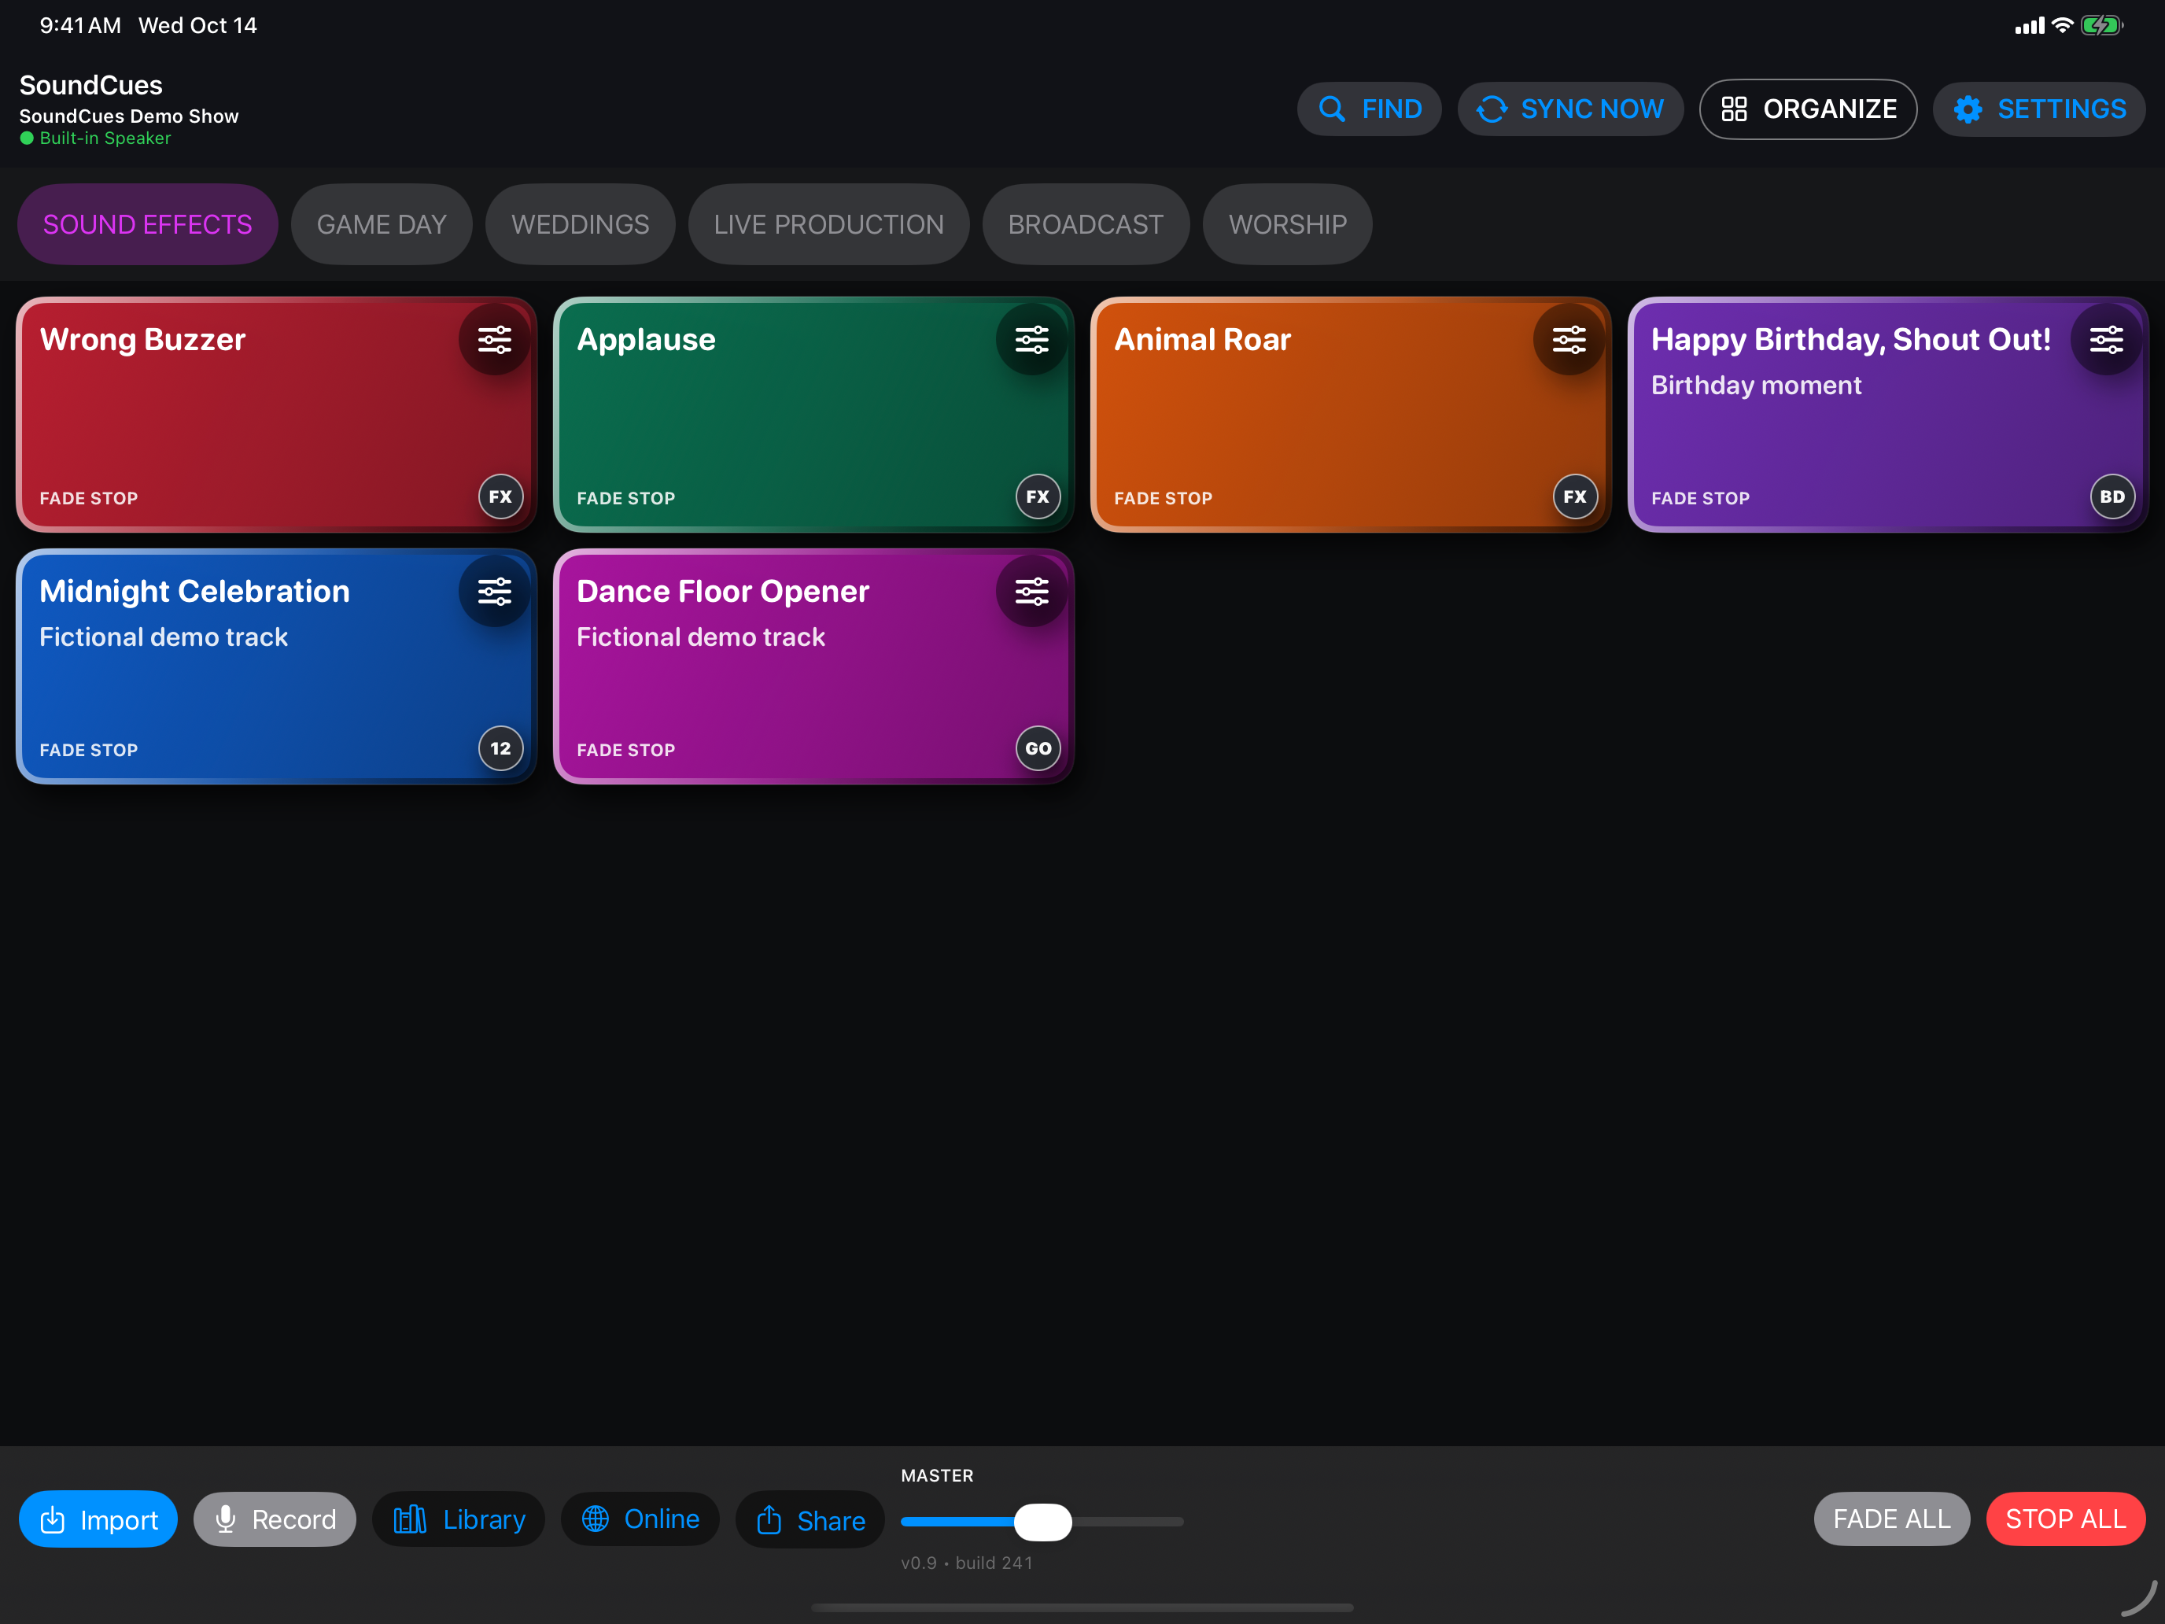Open Online sounds
Viewport: 2165px width, 1624px height.
pyautogui.click(x=640, y=1519)
